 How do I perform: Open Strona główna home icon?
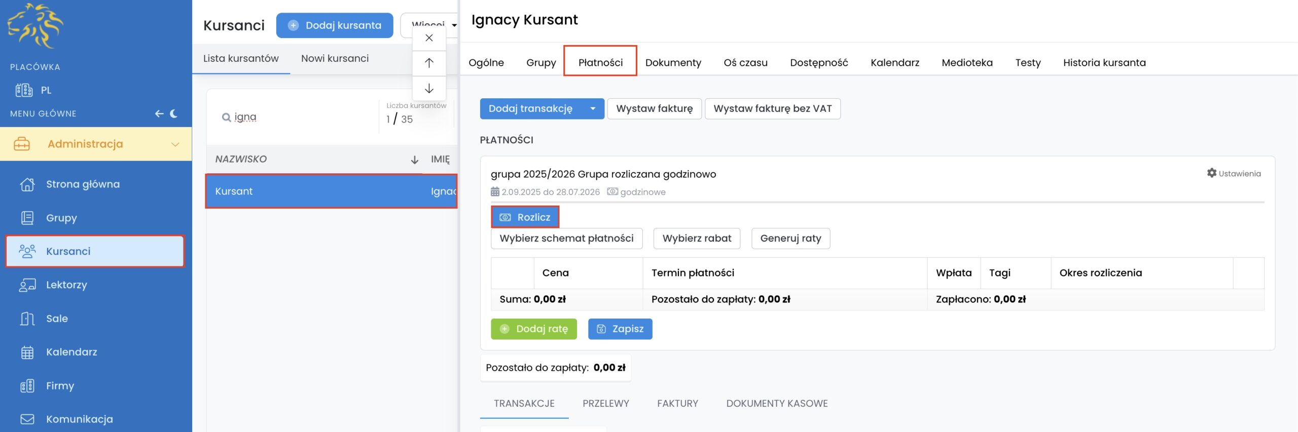coord(27,184)
